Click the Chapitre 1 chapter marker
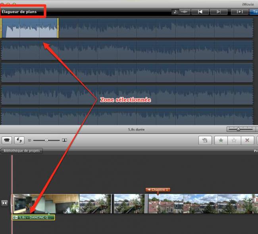258x234 pixels. pos(158,190)
